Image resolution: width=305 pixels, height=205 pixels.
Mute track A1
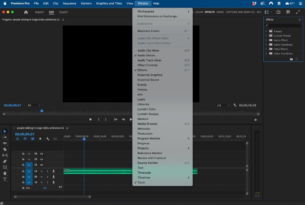click(x=41, y=171)
